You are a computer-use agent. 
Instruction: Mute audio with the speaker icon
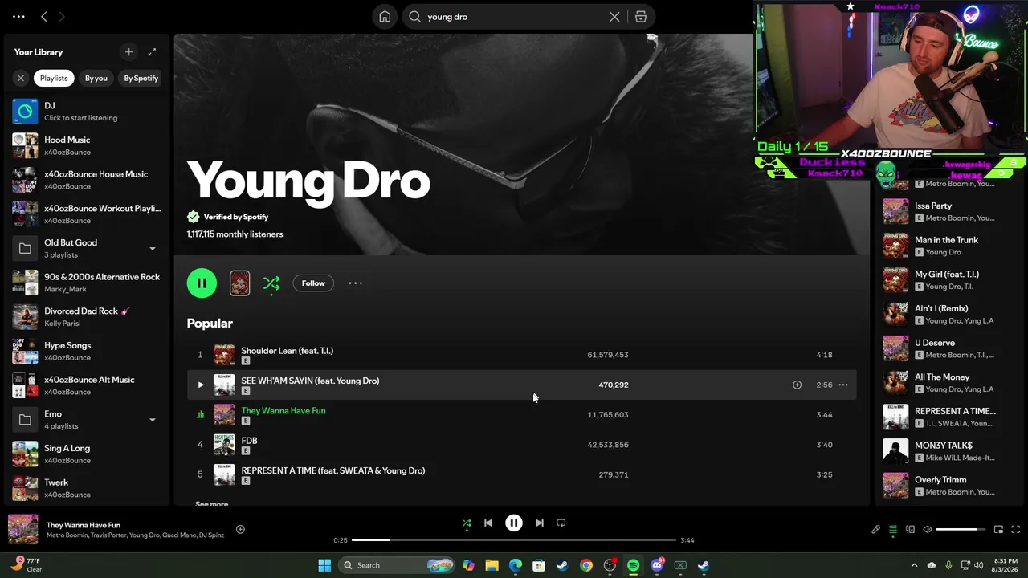927,530
